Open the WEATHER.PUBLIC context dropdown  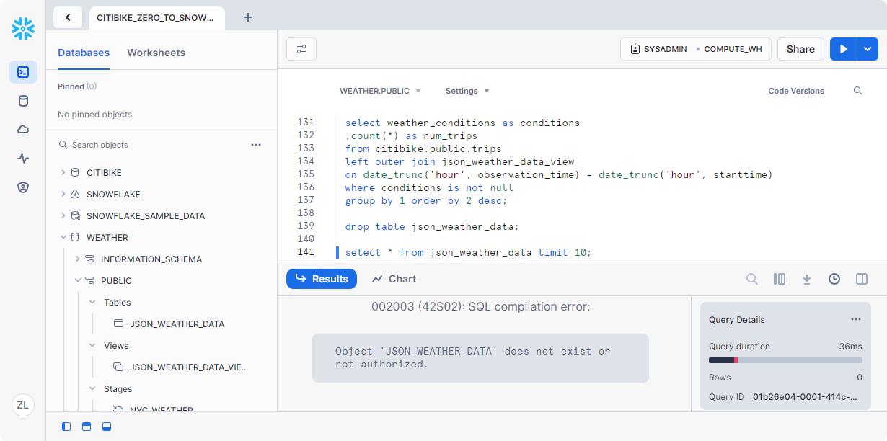(380, 91)
